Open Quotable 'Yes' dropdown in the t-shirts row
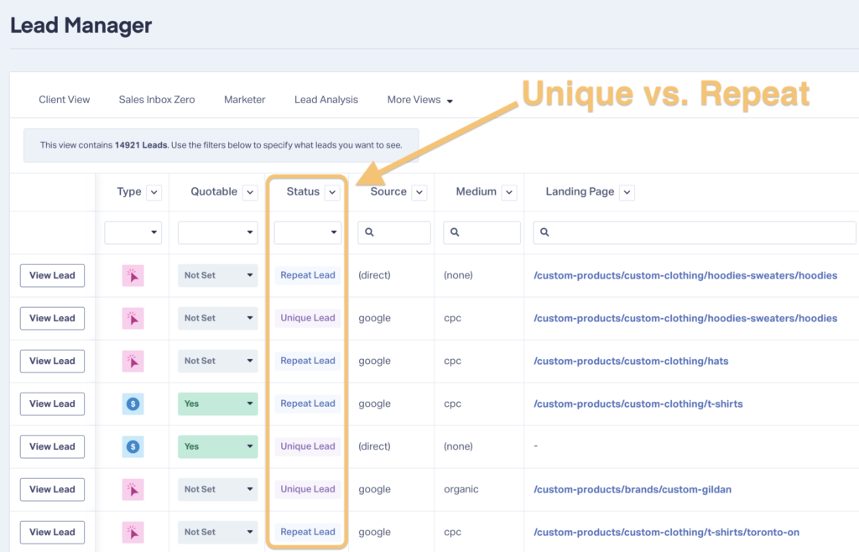This screenshot has height=552, width=859. pyautogui.click(x=217, y=404)
